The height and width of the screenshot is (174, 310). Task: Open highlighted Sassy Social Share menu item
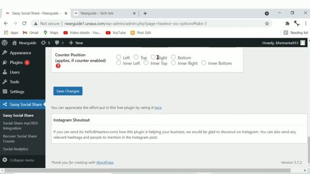[x=23, y=104]
